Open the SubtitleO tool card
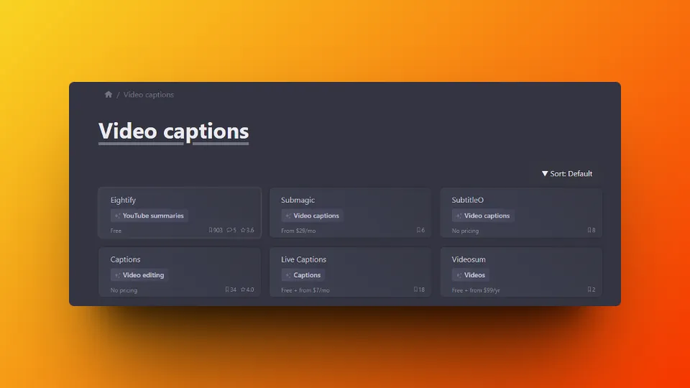The height and width of the screenshot is (388, 690). (521, 213)
